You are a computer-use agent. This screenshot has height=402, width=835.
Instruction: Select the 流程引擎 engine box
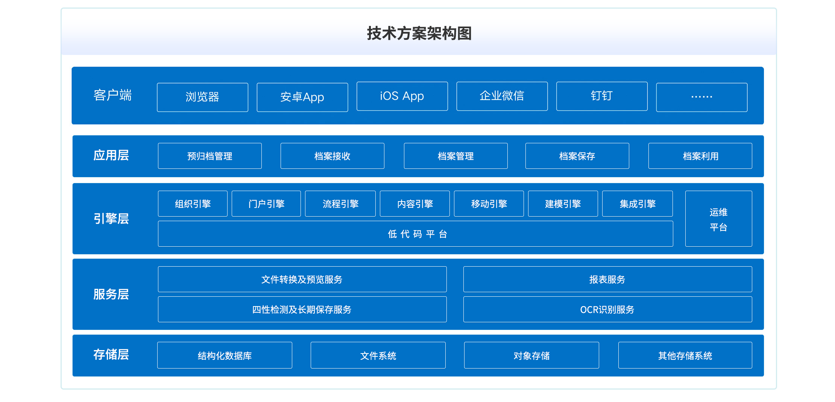tap(340, 203)
